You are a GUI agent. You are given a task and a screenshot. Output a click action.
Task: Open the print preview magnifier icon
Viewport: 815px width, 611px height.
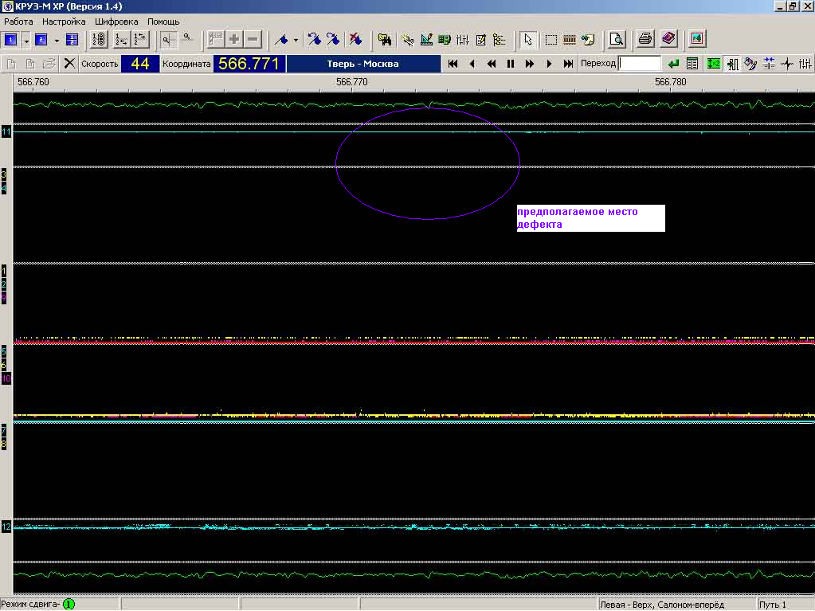[616, 39]
